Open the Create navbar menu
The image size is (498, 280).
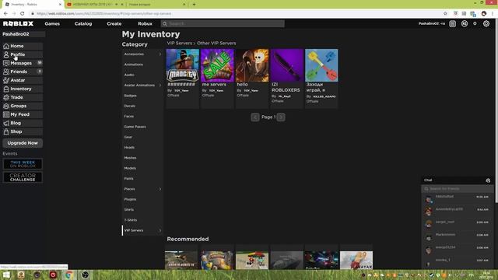coord(114,24)
